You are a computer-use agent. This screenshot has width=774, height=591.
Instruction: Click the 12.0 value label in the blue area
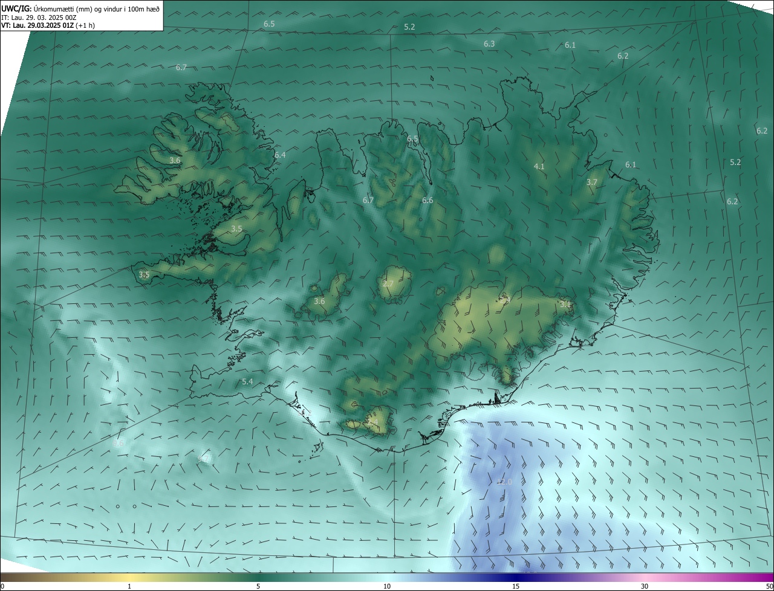(504, 482)
